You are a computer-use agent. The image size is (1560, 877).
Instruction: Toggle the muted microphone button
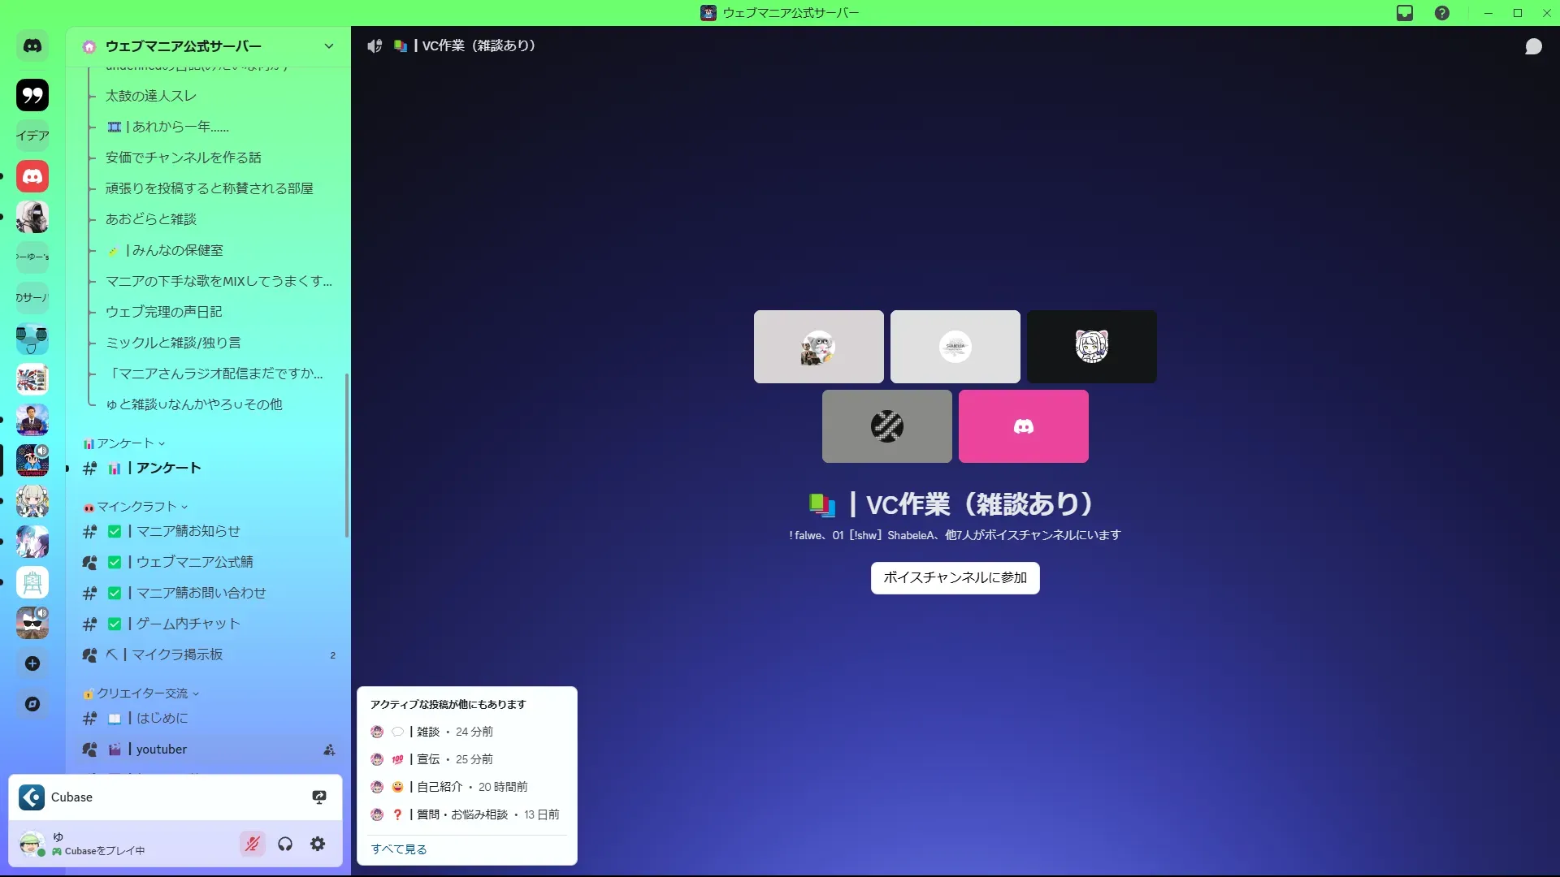coord(253,844)
